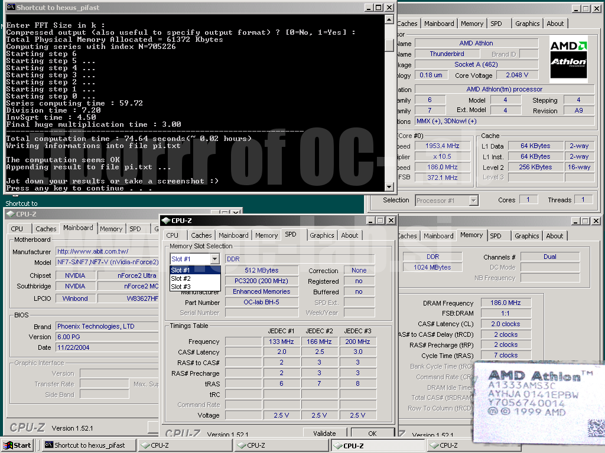Open About tab in top-right CPU window
605x453 pixels.
click(x=555, y=24)
